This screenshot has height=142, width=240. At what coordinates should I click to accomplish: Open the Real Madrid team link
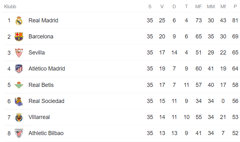43,20
